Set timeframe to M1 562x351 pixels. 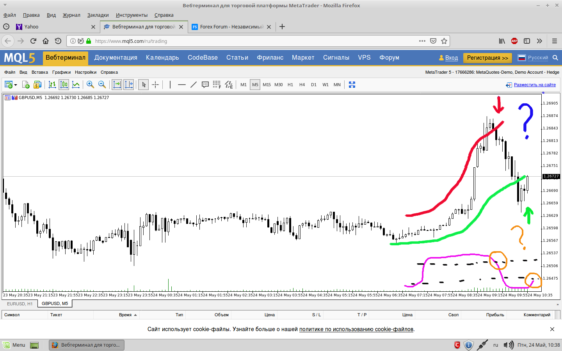pyautogui.click(x=244, y=85)
